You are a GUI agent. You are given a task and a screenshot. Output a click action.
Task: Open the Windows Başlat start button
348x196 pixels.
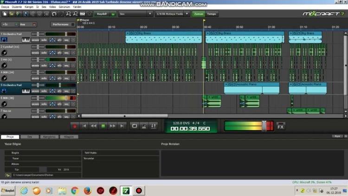[x=8, y=191]
